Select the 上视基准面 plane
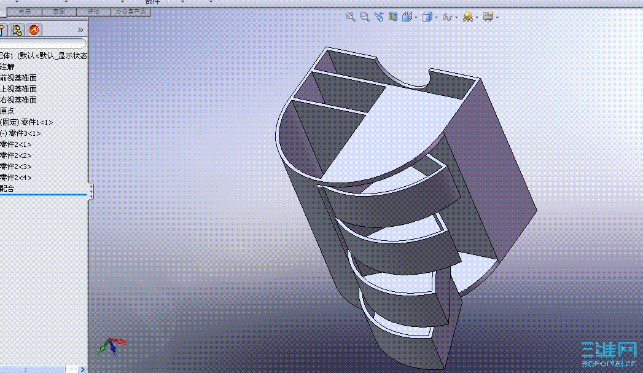 (x=18, y=89)
